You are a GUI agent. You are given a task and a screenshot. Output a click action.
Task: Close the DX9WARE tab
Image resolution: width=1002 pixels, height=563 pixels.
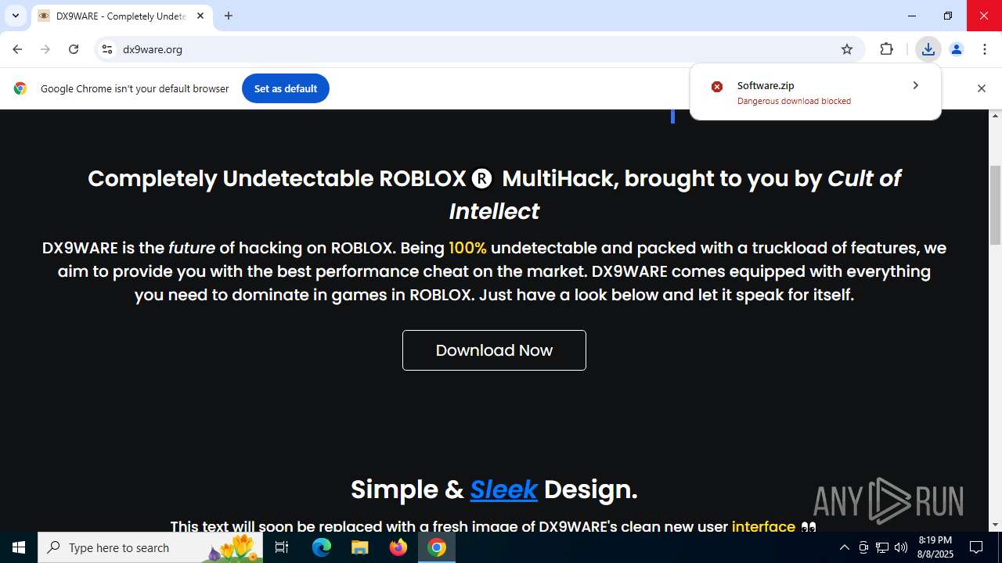pyautogui.click(x=200, y=16)
